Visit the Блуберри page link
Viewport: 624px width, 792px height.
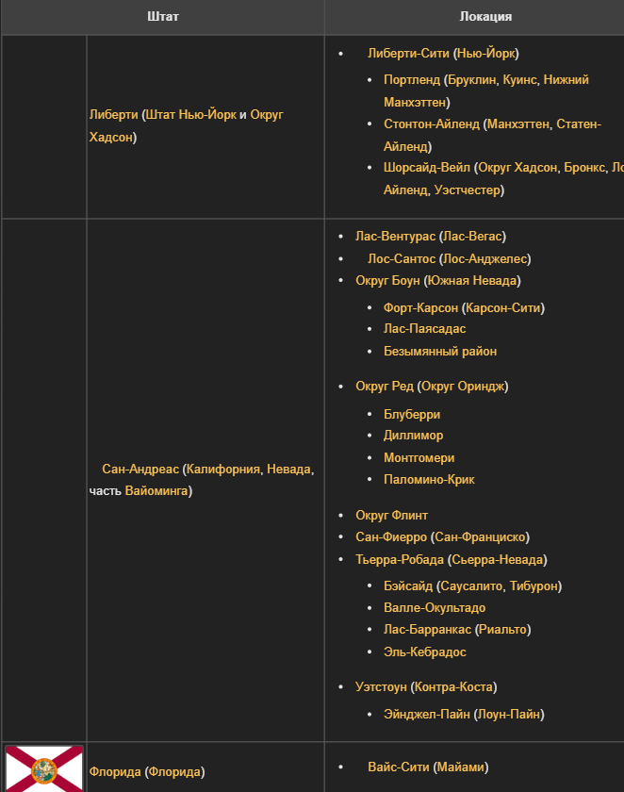click(x=412, y=415)
